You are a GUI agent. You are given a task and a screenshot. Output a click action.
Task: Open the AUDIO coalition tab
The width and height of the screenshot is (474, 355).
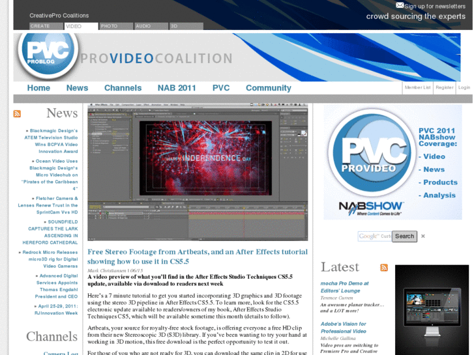(x=151, y=26)
